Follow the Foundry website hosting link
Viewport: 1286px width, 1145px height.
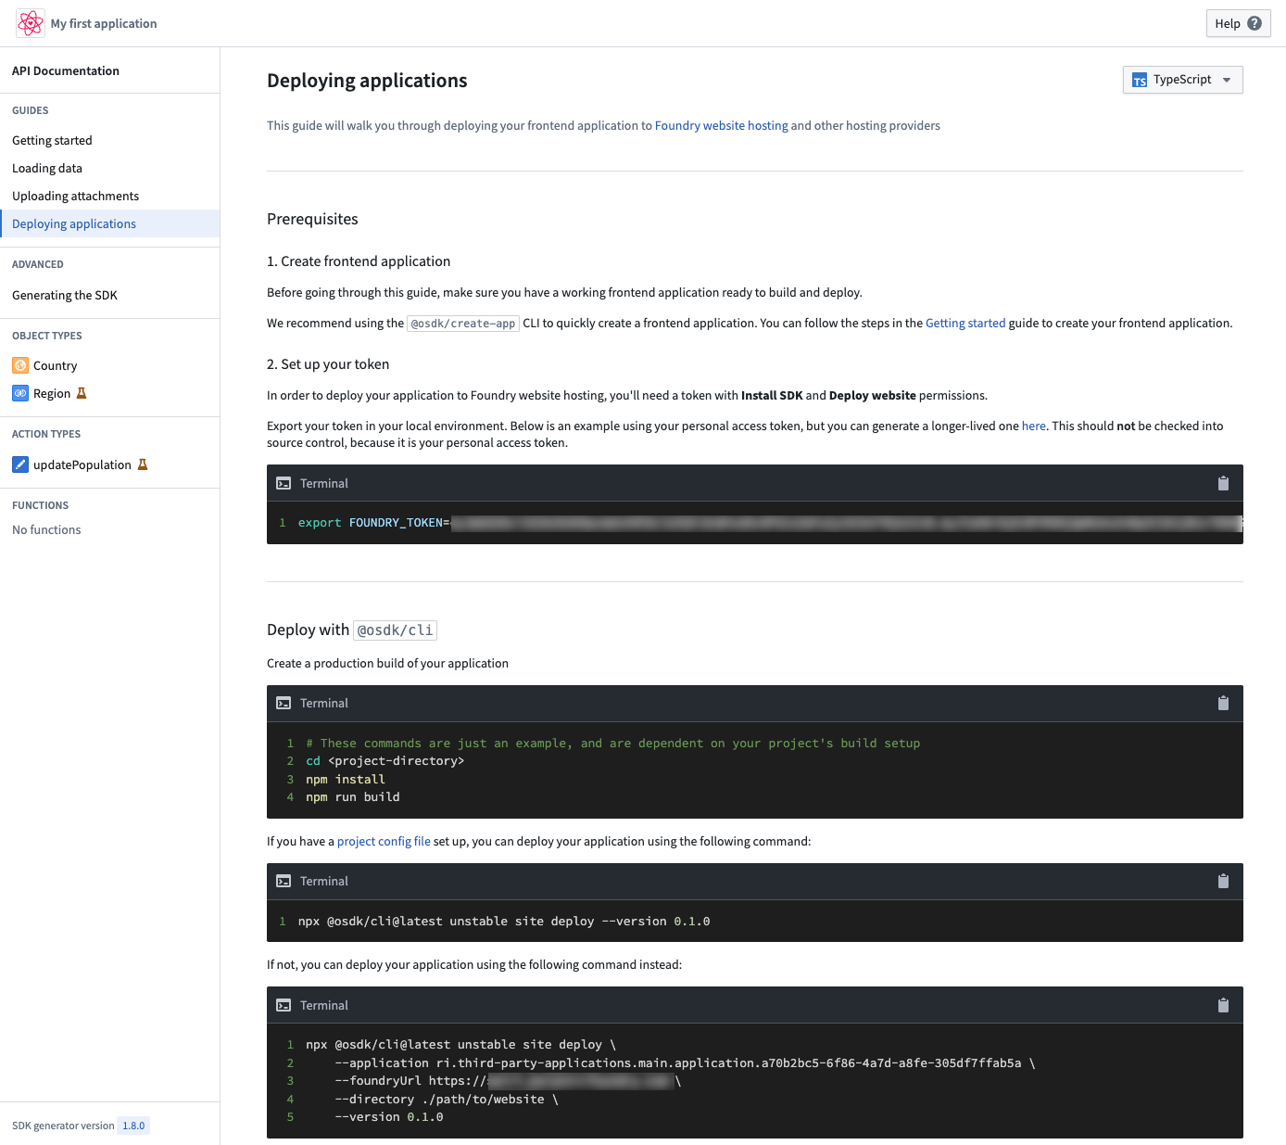(721, 125)
